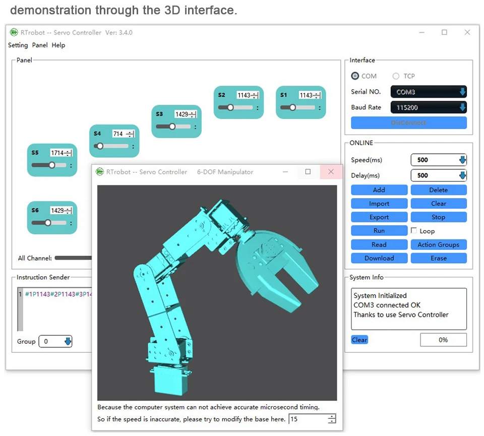Click the instruction text #1P1143#2P1143
484x436 pixels.
[50, 294]
